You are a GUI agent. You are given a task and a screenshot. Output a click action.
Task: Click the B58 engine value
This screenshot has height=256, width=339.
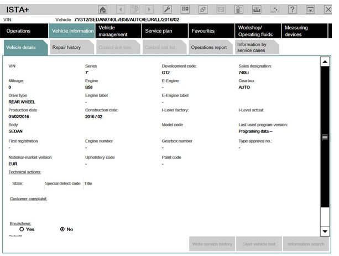click(x=89, y=88)
